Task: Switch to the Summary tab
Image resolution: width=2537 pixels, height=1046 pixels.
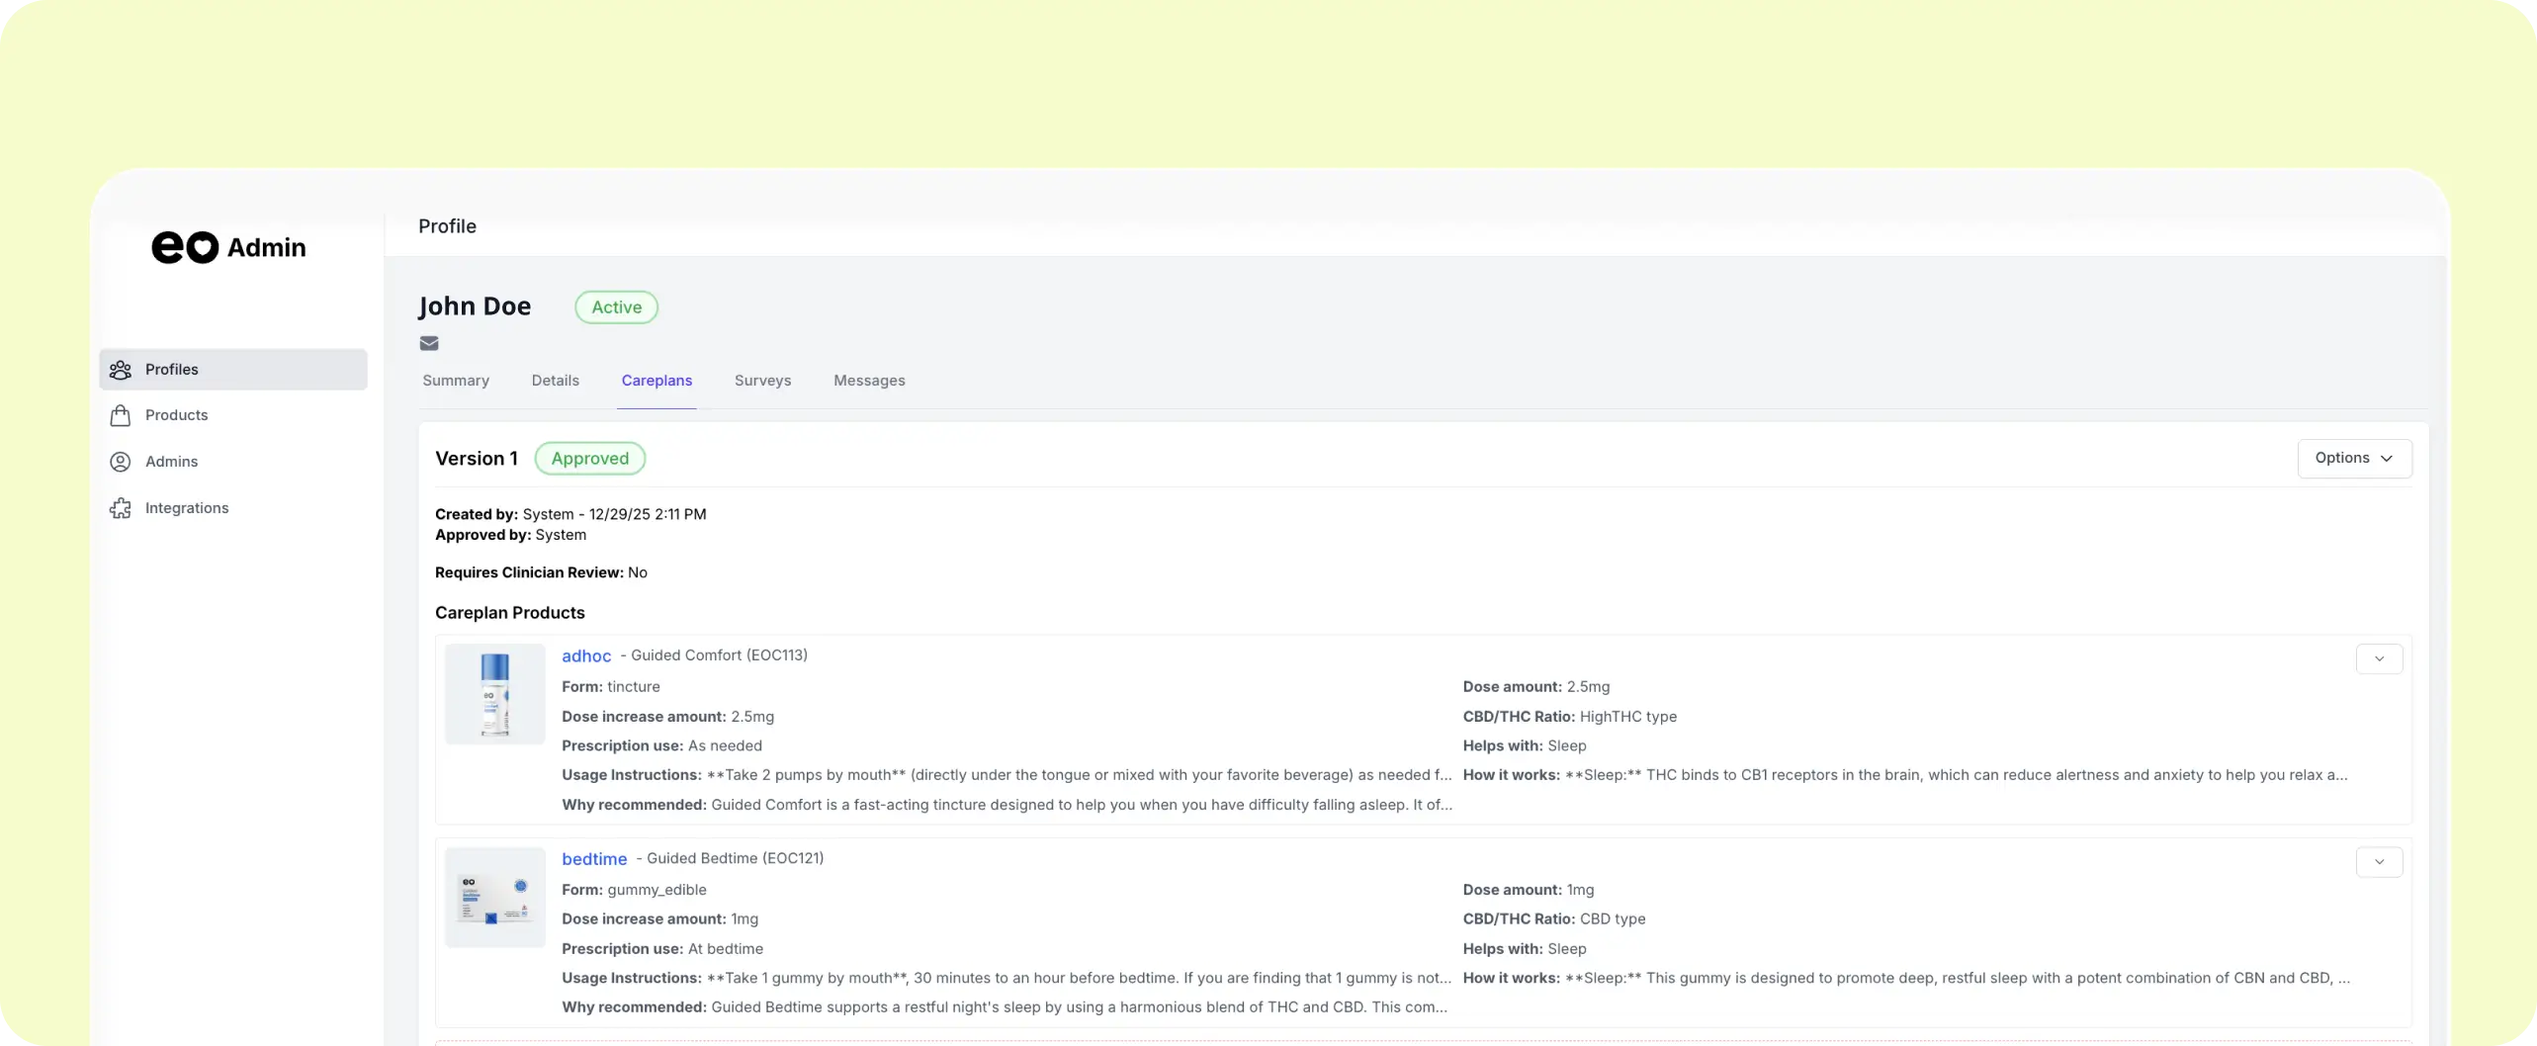Action: [456, 381]
